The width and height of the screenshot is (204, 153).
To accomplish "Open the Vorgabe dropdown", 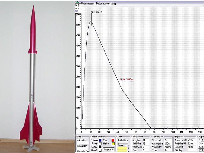I will 108,149.
